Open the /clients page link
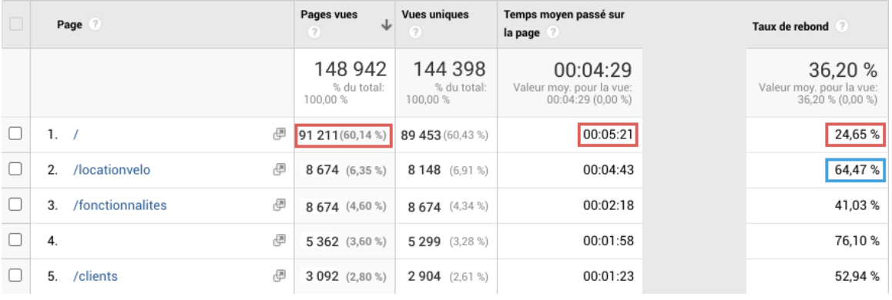 pyautogui.click(x=96, y=276)
